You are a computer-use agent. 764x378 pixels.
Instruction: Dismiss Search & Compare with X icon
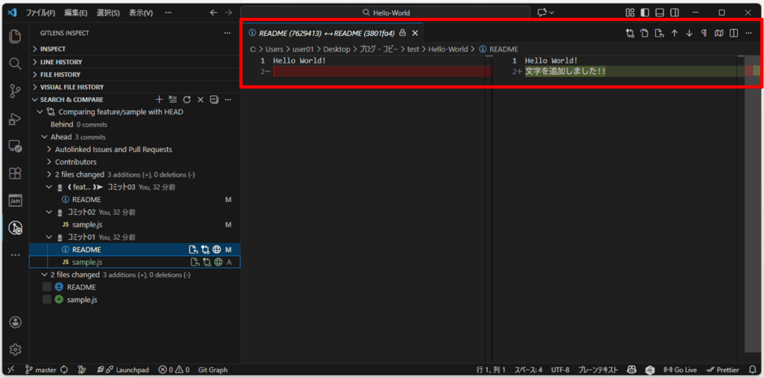200,99
